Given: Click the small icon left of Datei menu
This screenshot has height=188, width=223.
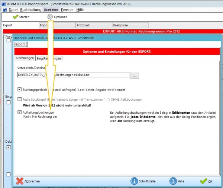Looking at the screenshot, I should coord(5,10).
